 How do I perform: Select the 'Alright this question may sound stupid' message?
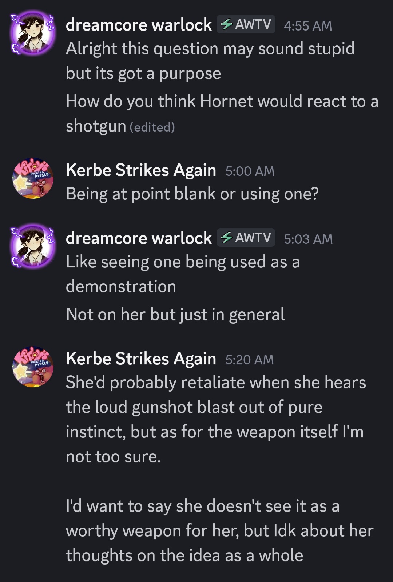[x=210, y=61]
